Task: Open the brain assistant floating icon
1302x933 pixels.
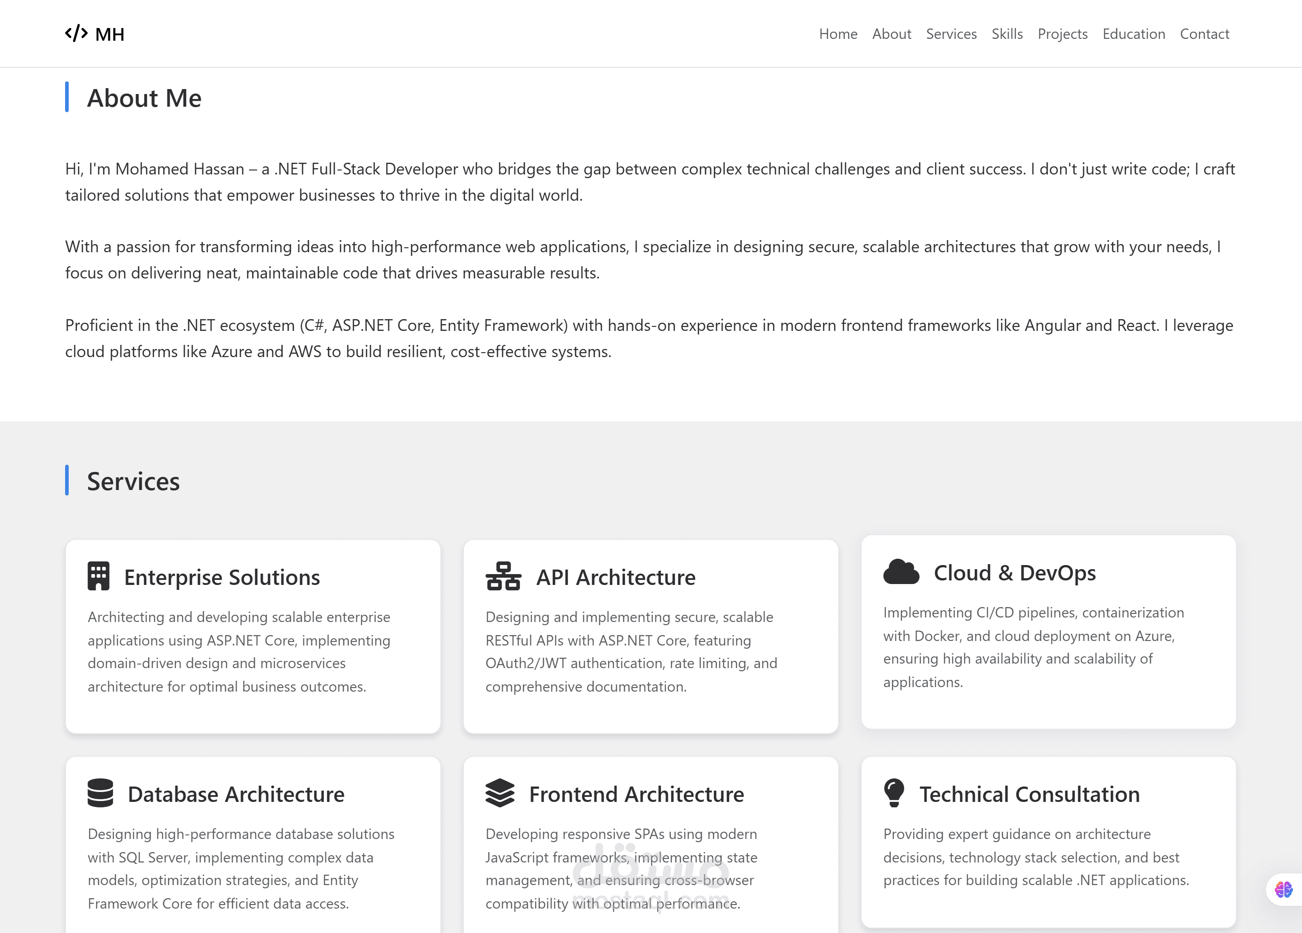Action: [1283, 889]
